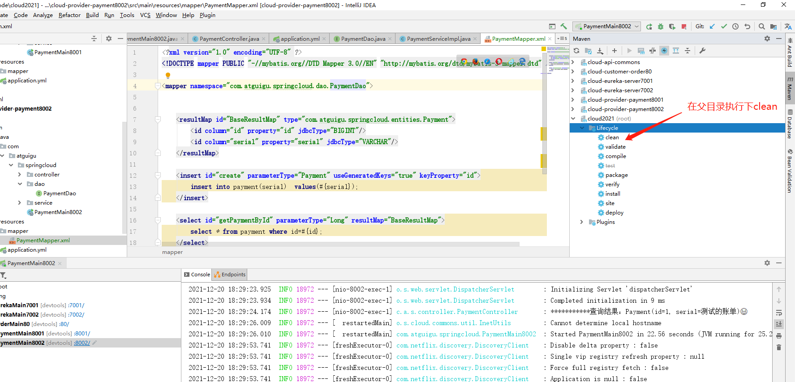795x382 pixels.
Task: Expand the controller package in project tree
Action: point(19,174)
